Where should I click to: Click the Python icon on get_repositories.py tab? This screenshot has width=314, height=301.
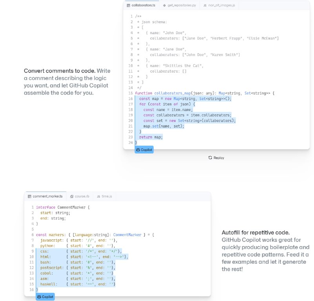tap(164, 5)
